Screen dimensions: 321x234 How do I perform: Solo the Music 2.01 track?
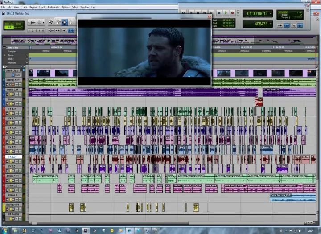coord(11,94)
